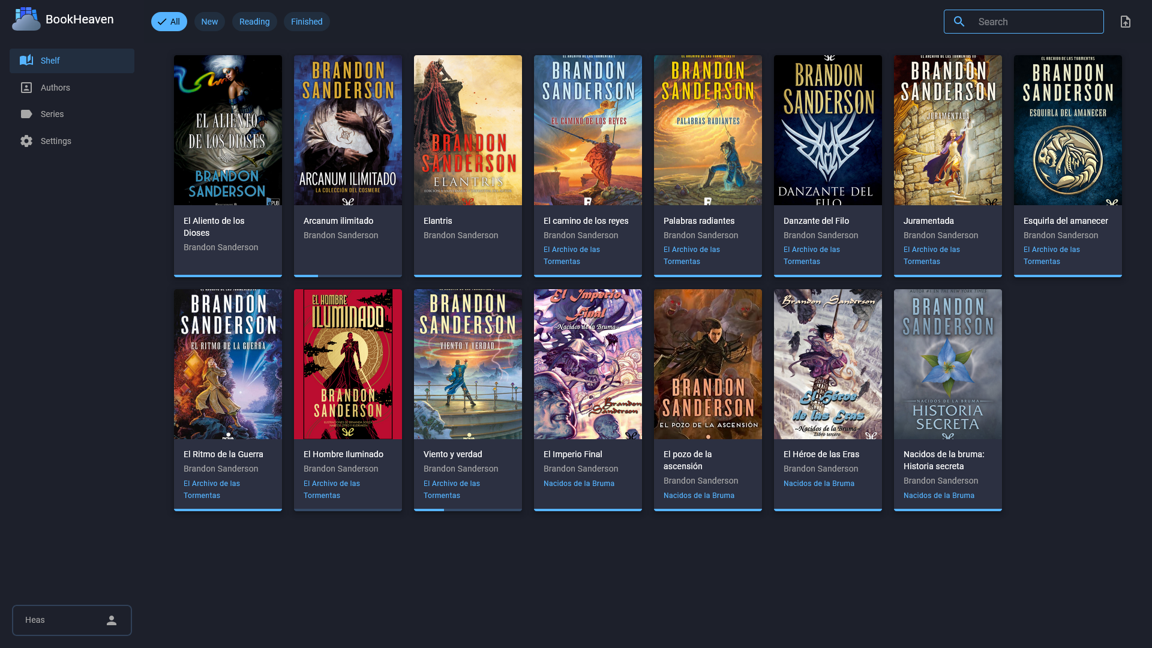Switch to the Settings section
The image size is (1152, 648).
(x=55, y=141)
